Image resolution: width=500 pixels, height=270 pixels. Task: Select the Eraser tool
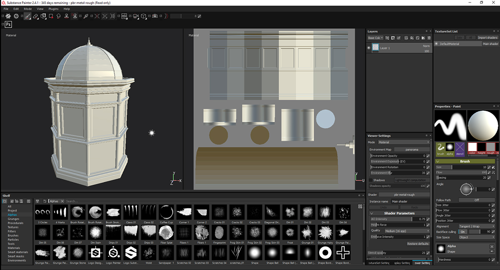(35, 16)
